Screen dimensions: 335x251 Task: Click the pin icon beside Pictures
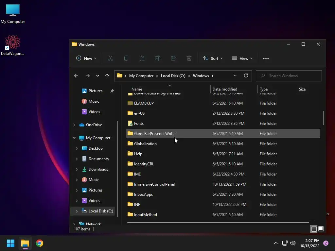click(112, 91)
